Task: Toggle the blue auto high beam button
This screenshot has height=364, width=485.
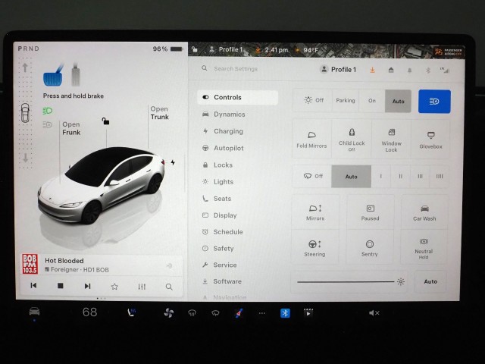Action: tap(434, 101)
